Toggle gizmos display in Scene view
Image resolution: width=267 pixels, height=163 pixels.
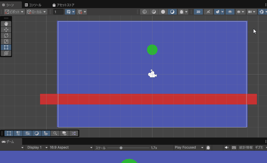coord(262,12)
